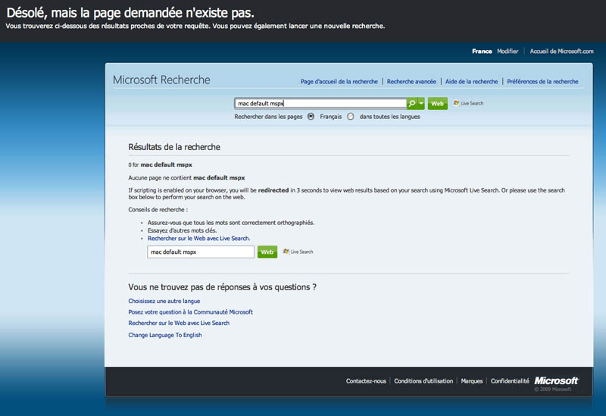The image size is (606, 416).
Task: Click the 'Conseils de recherche :' label
Action: point(158,210)
